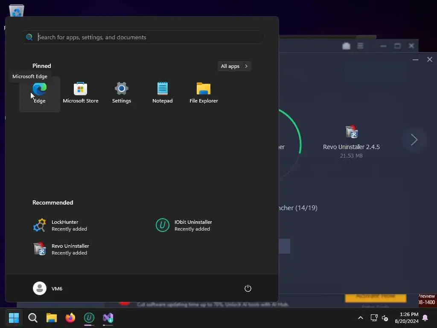
Task: Open Recycle Bin desktop icon
Action: pos(17,11)
